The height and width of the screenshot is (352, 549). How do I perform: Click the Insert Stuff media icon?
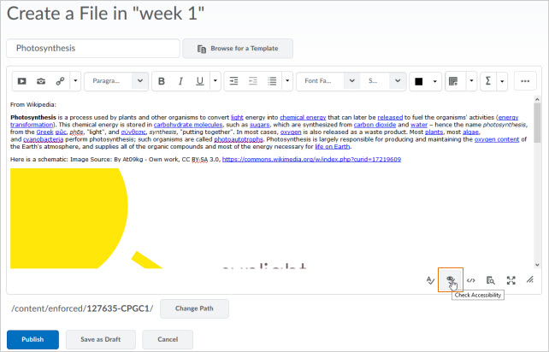point(23,81)
